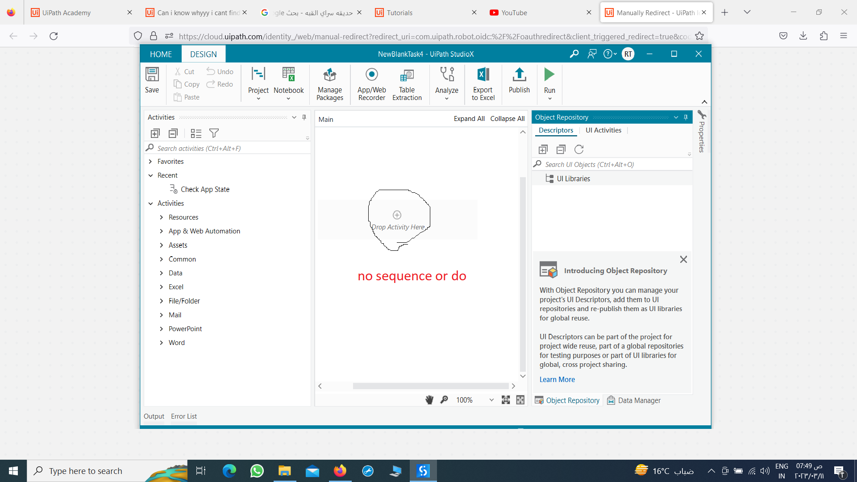Toggle pan mode hand icon
The image size is (857, 482).
[x=429, y=400]
